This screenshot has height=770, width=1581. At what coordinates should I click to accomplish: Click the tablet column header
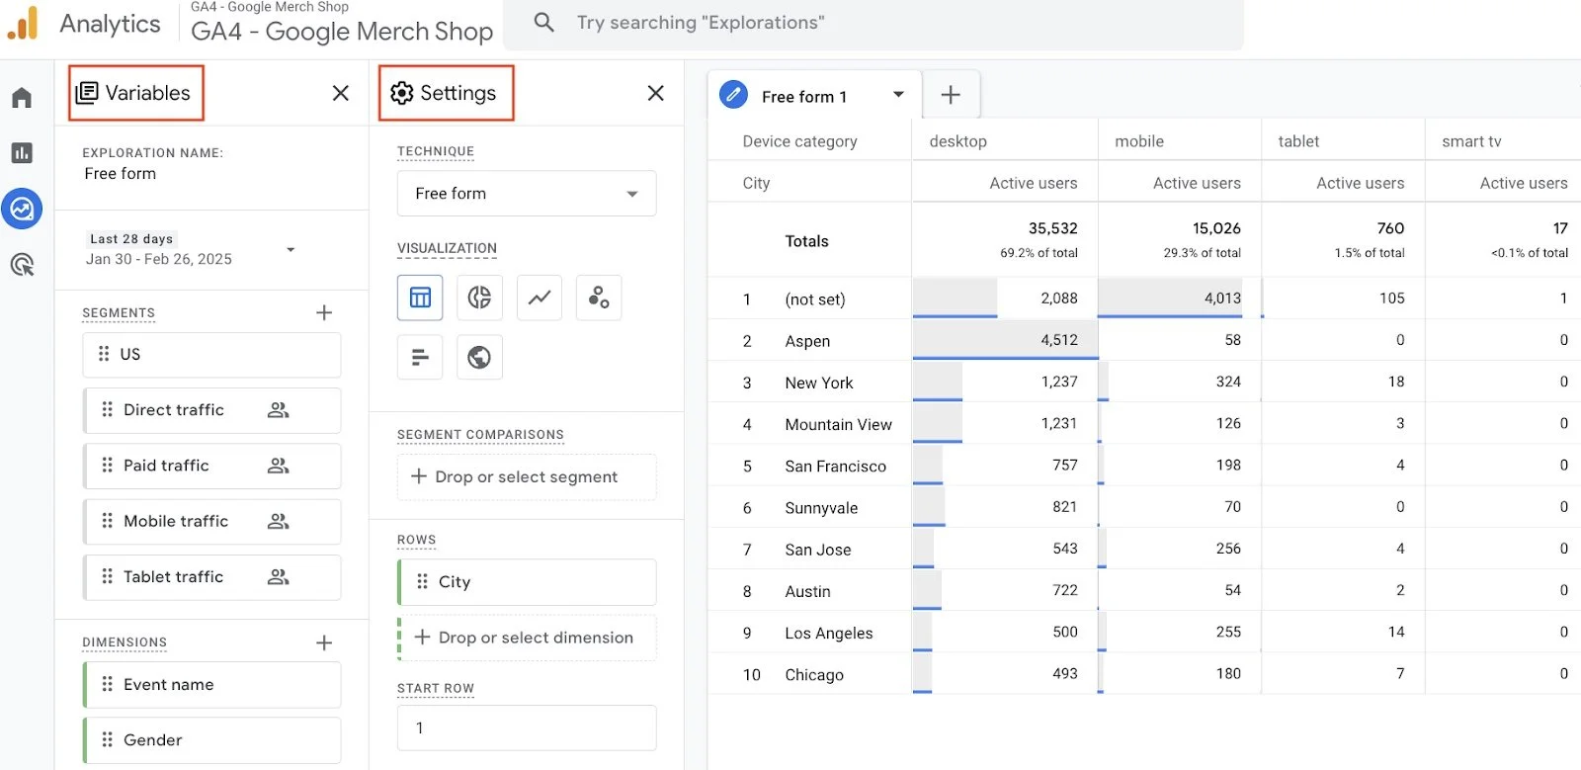[x=1298, y=141]
